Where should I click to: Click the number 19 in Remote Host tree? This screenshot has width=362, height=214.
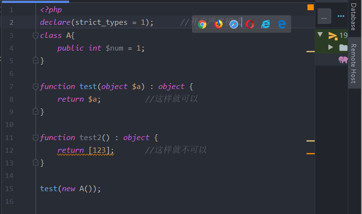coord(344,36)
